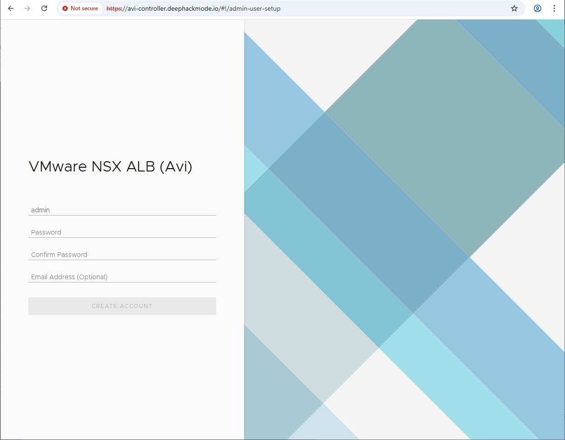The height and width of the screenshot is (440, 565).
Task: Reload the current page
Action: point(44,8)
